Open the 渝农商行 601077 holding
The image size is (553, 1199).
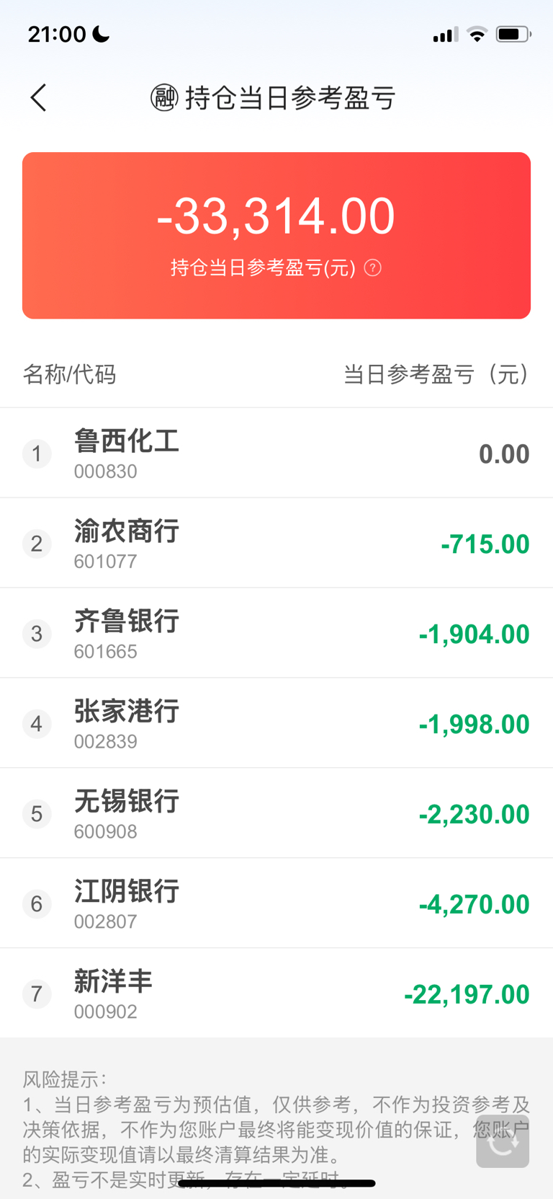276,543
